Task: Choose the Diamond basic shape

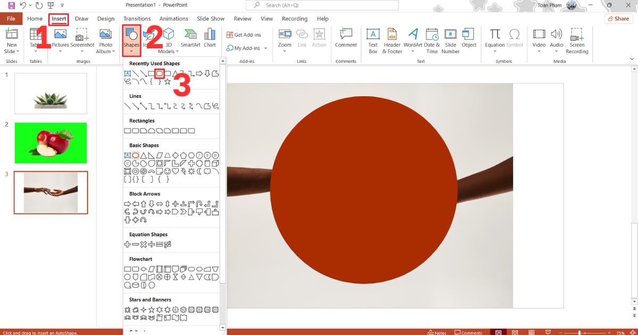Action: coord(175,155)
